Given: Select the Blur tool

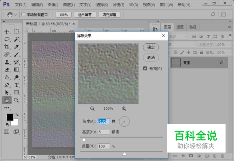Looking at the screenshot, I should (6, 77).
